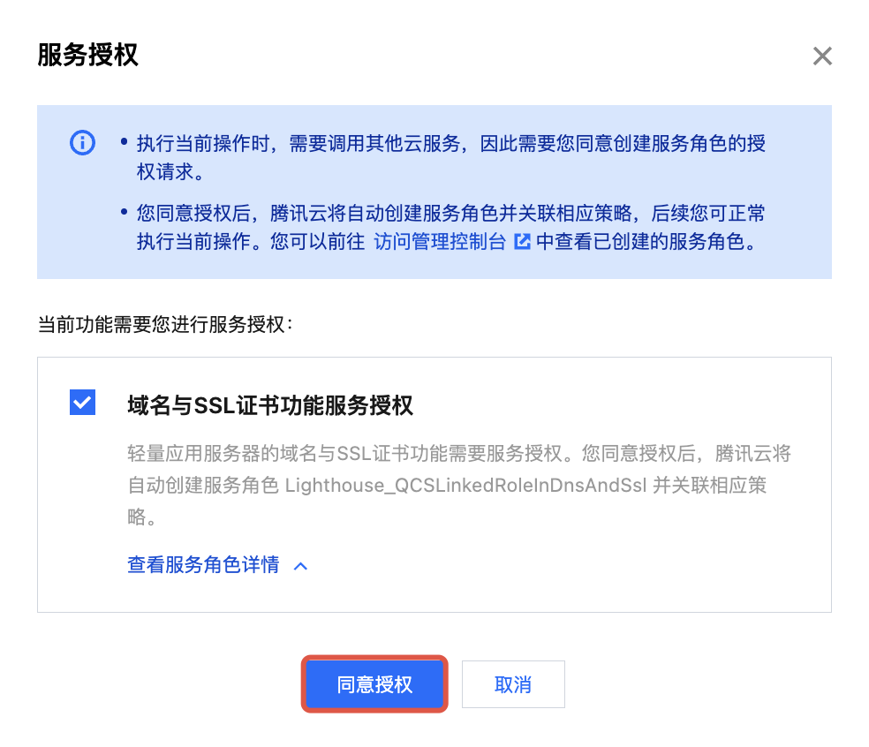
Task: Click the 域名与SSL证书功能服务授权 heading
Action: coord(270,405)
